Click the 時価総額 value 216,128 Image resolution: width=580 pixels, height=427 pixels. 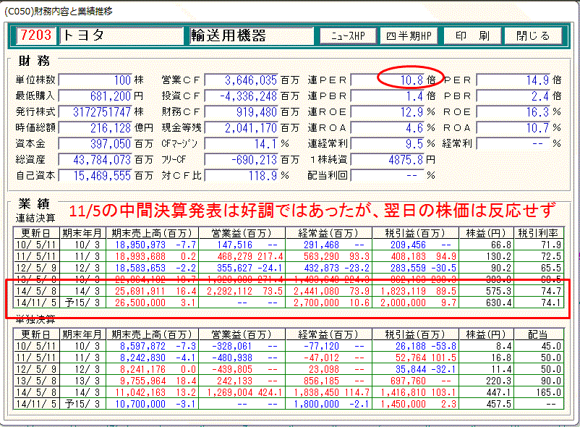(x=95, y=127)
